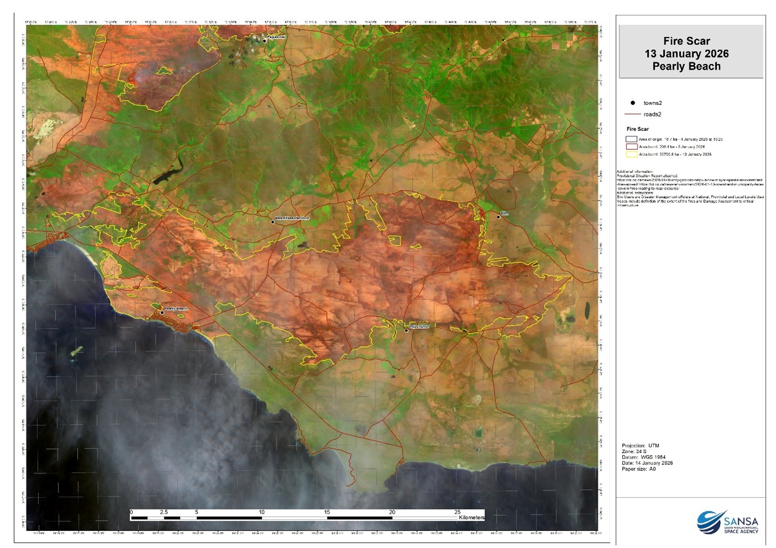Click the 'Elim' label on the map

pyautogui.click(x=504, y=213)
